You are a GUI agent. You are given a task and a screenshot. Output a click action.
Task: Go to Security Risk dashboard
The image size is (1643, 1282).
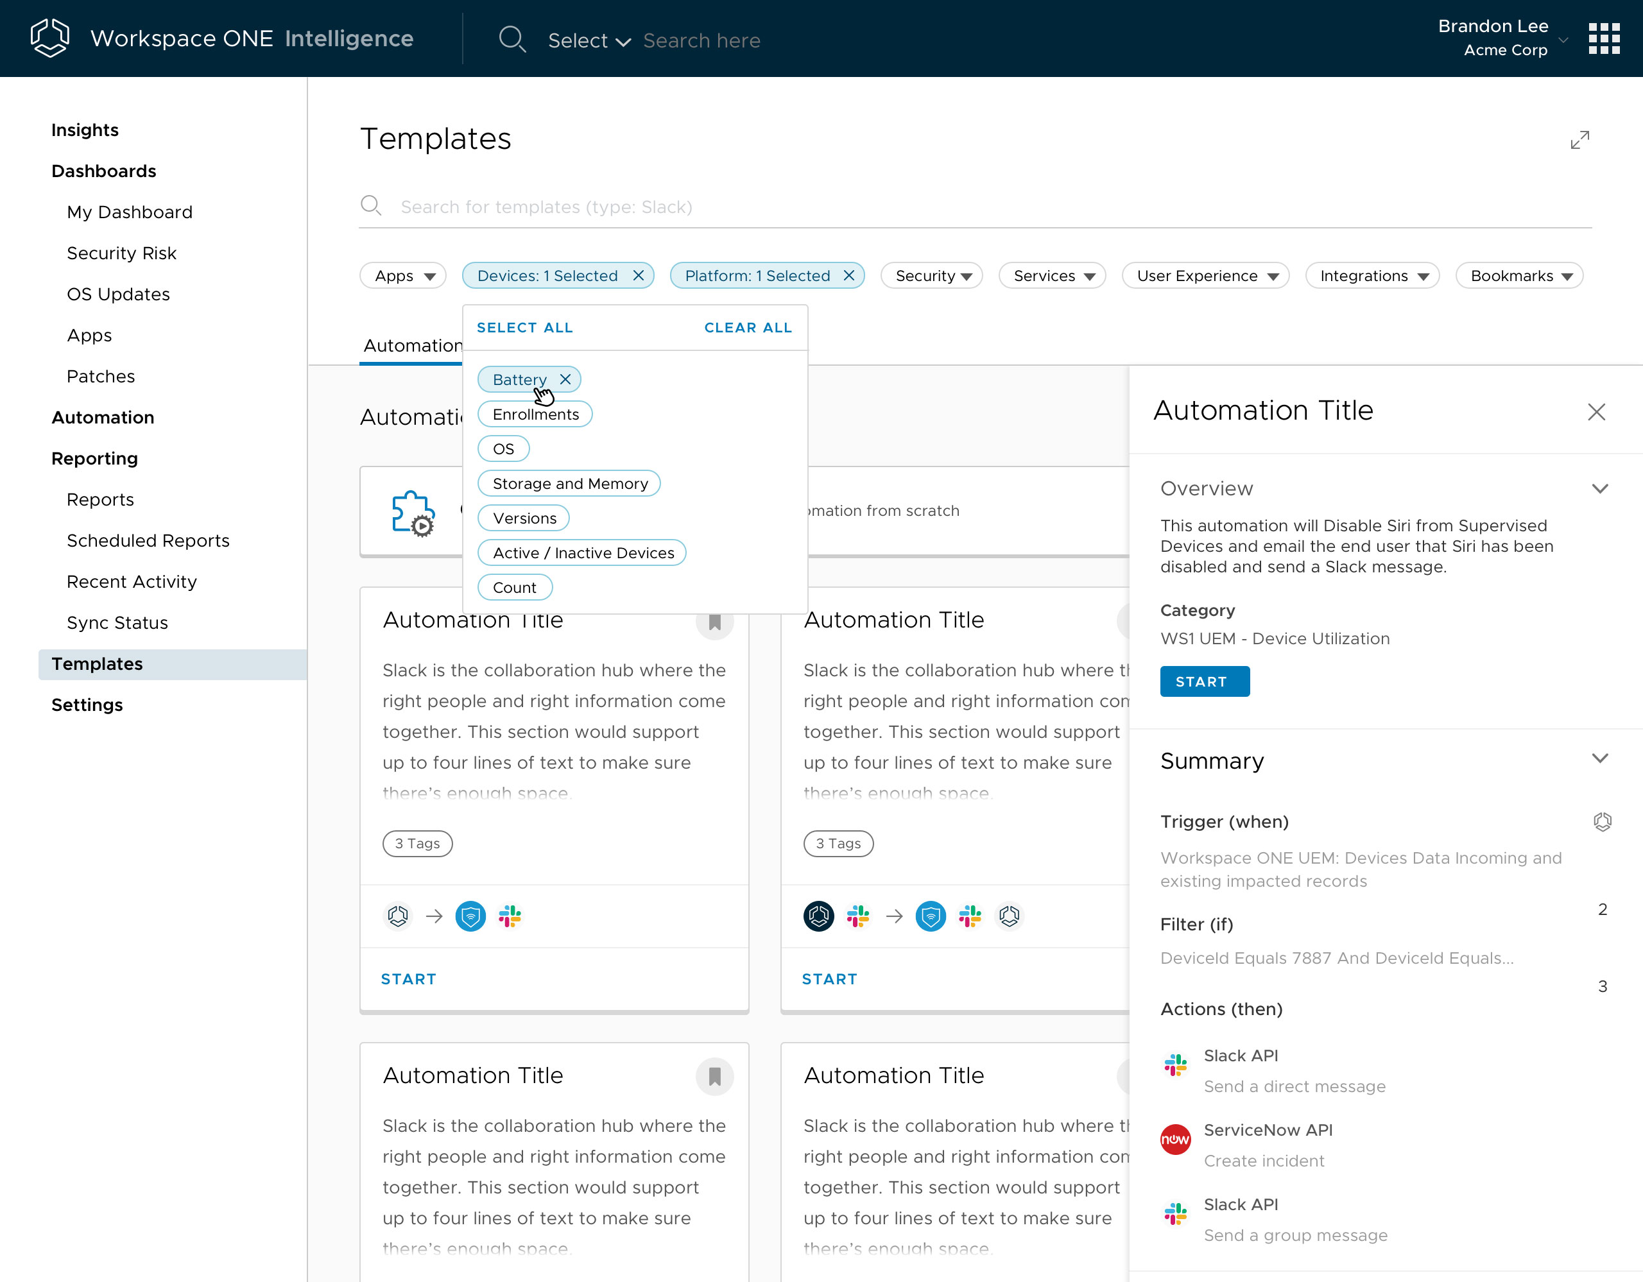coord(121,253)
